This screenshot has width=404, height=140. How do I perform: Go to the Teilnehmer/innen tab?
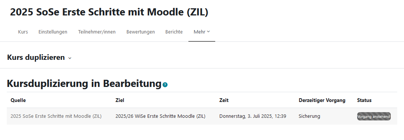pos(97,32)
